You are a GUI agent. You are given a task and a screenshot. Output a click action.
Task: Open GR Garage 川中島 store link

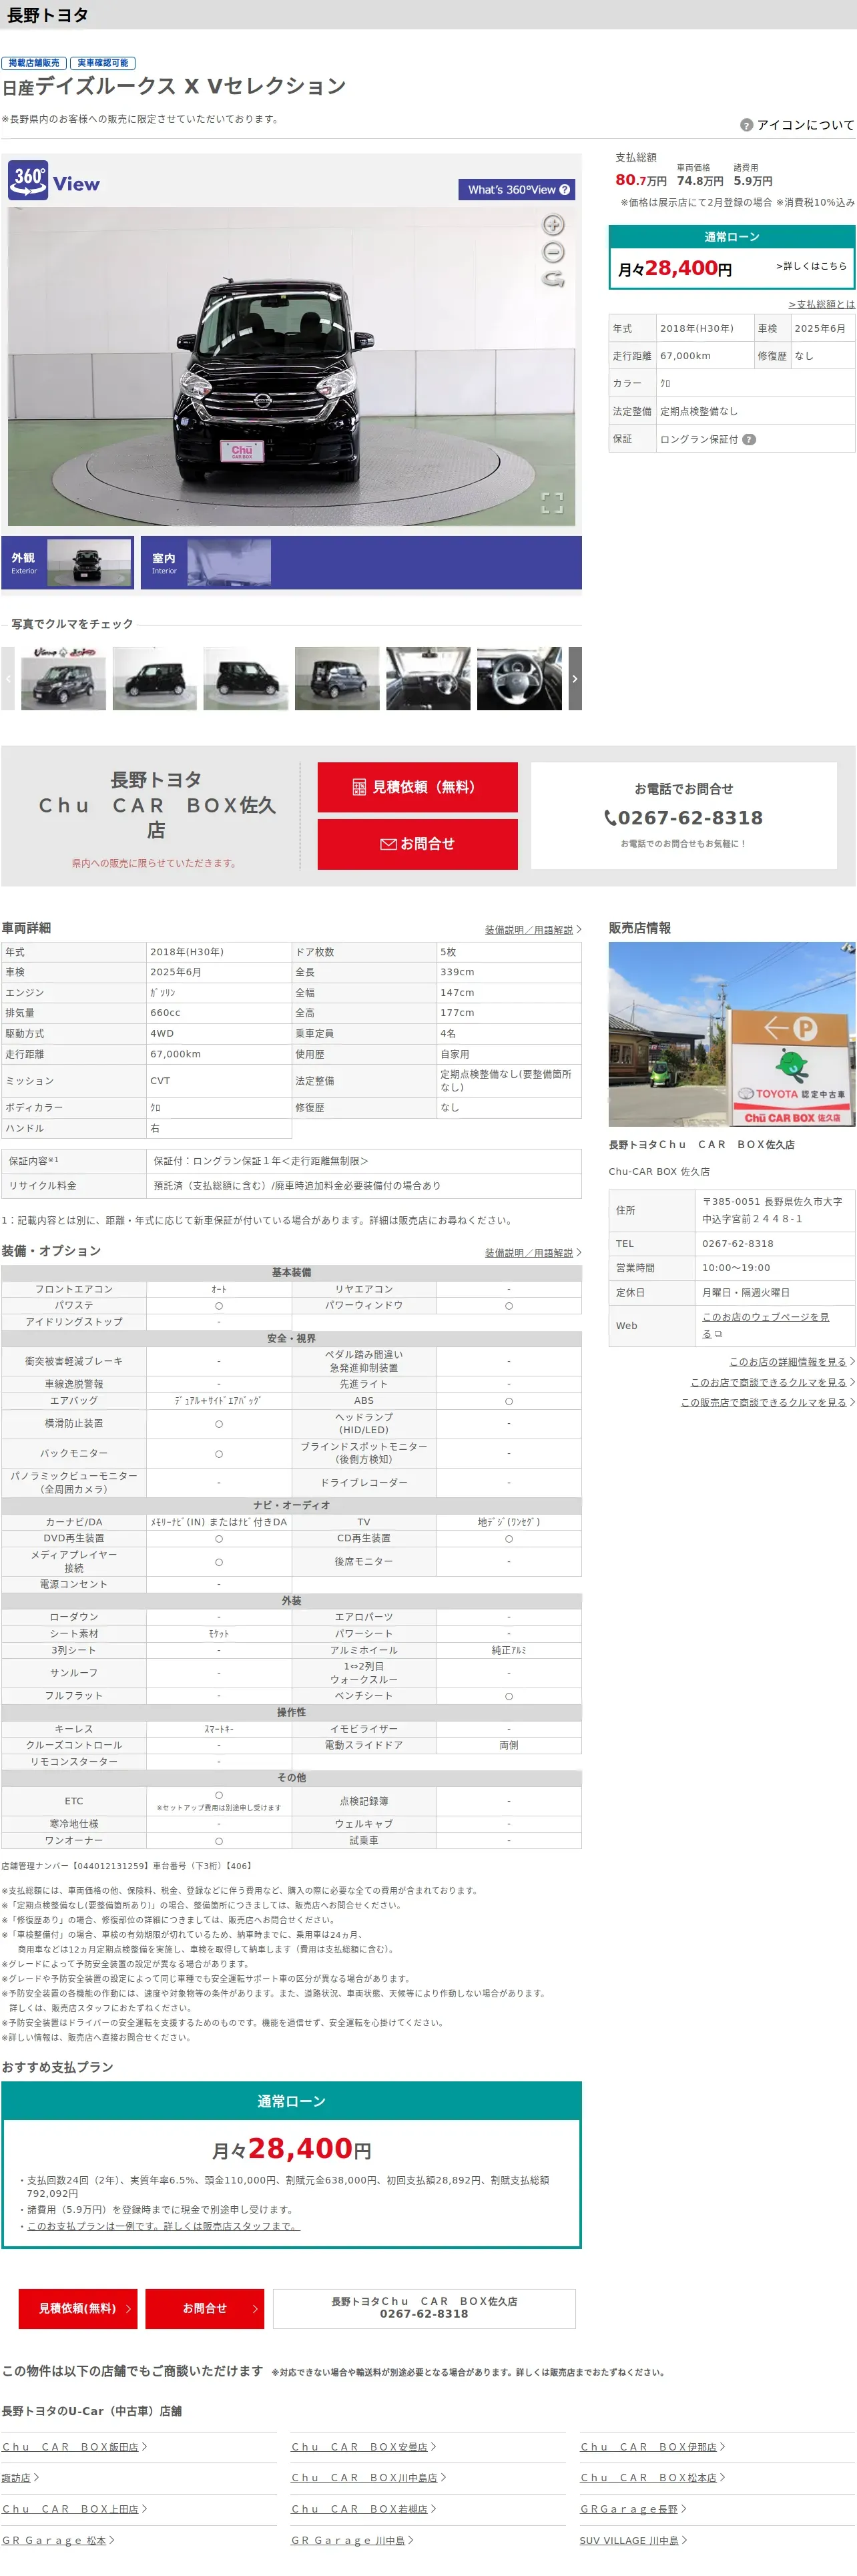[353, 2539]
